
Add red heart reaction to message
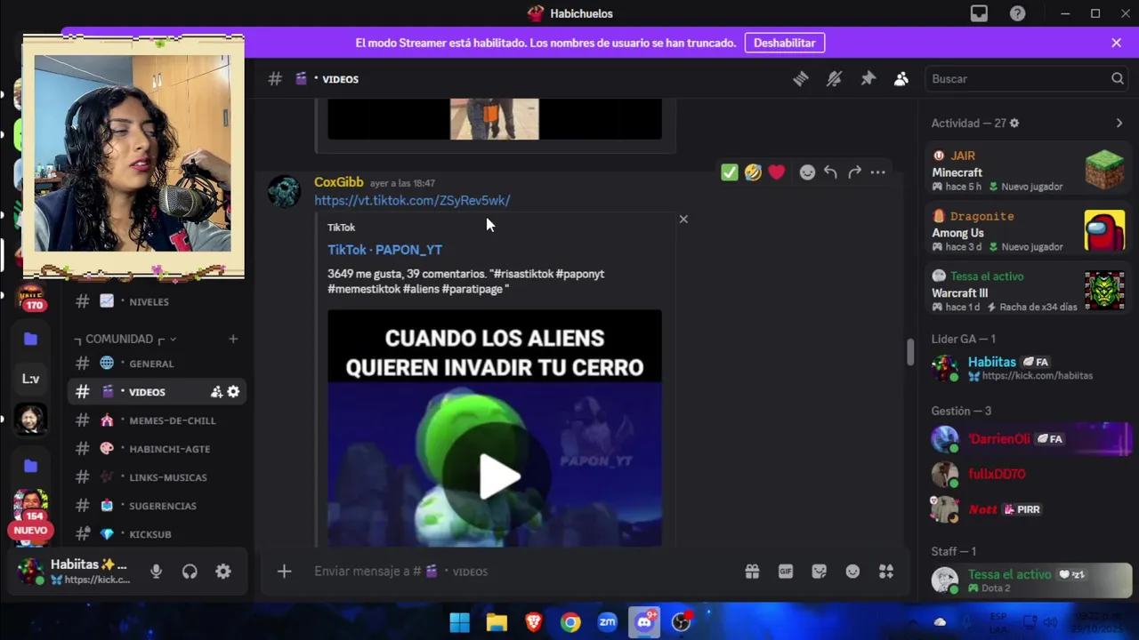click(777, 172)
